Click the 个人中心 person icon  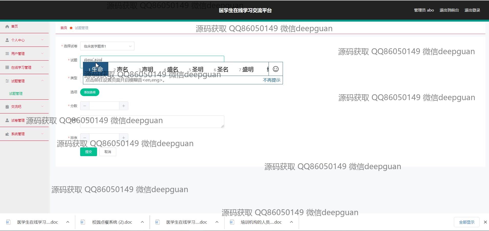click(7, 40)
